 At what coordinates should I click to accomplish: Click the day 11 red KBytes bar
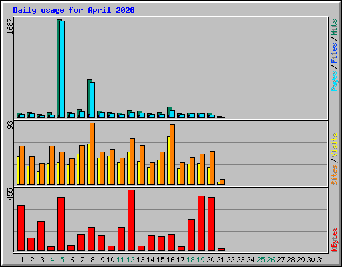[121, 239]
